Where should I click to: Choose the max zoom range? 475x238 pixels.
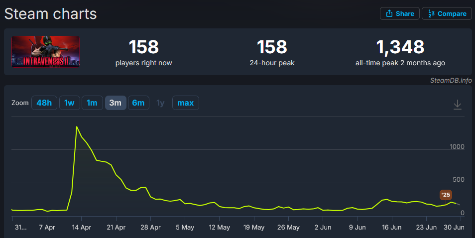point(185,103)
